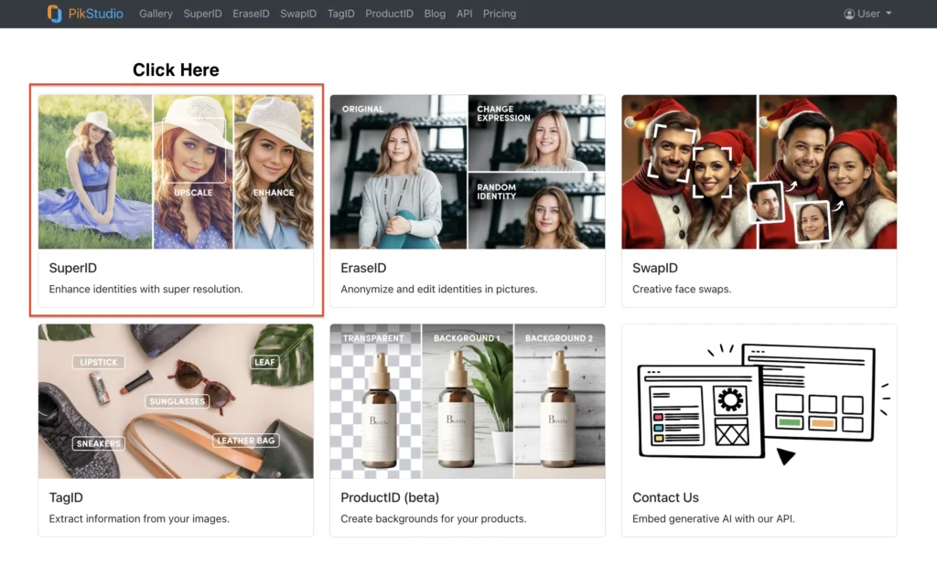This screenshot has height=574, width=937.
Task: Open the Blog page
Action: (435, 14)
